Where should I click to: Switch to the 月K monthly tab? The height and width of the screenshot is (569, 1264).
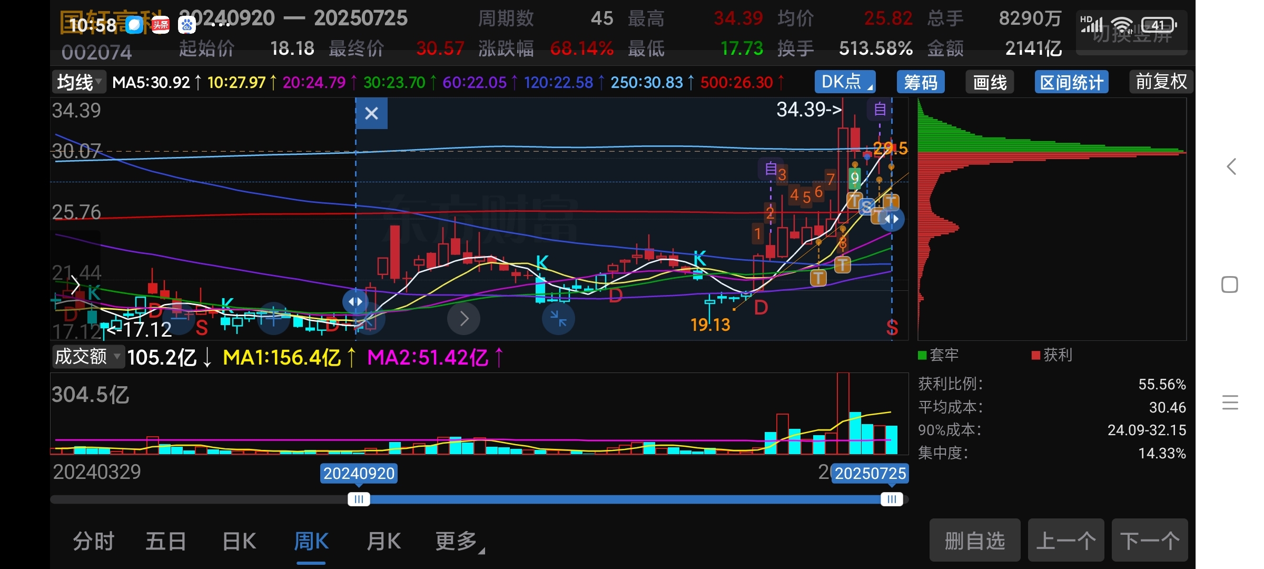pyautogui.click(x=384, y=541)
